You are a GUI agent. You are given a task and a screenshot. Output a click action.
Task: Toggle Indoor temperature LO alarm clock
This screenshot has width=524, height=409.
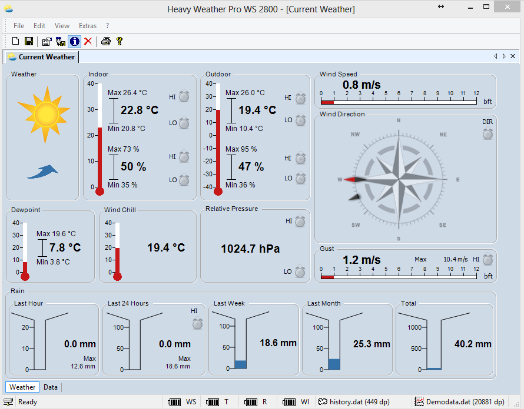pyautogui.click(x=184, y=123)
